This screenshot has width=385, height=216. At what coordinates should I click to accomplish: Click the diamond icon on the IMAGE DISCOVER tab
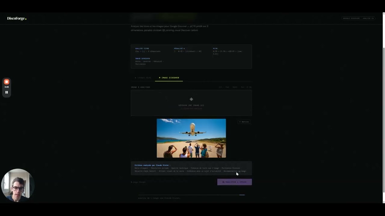(x=159, y=78)
